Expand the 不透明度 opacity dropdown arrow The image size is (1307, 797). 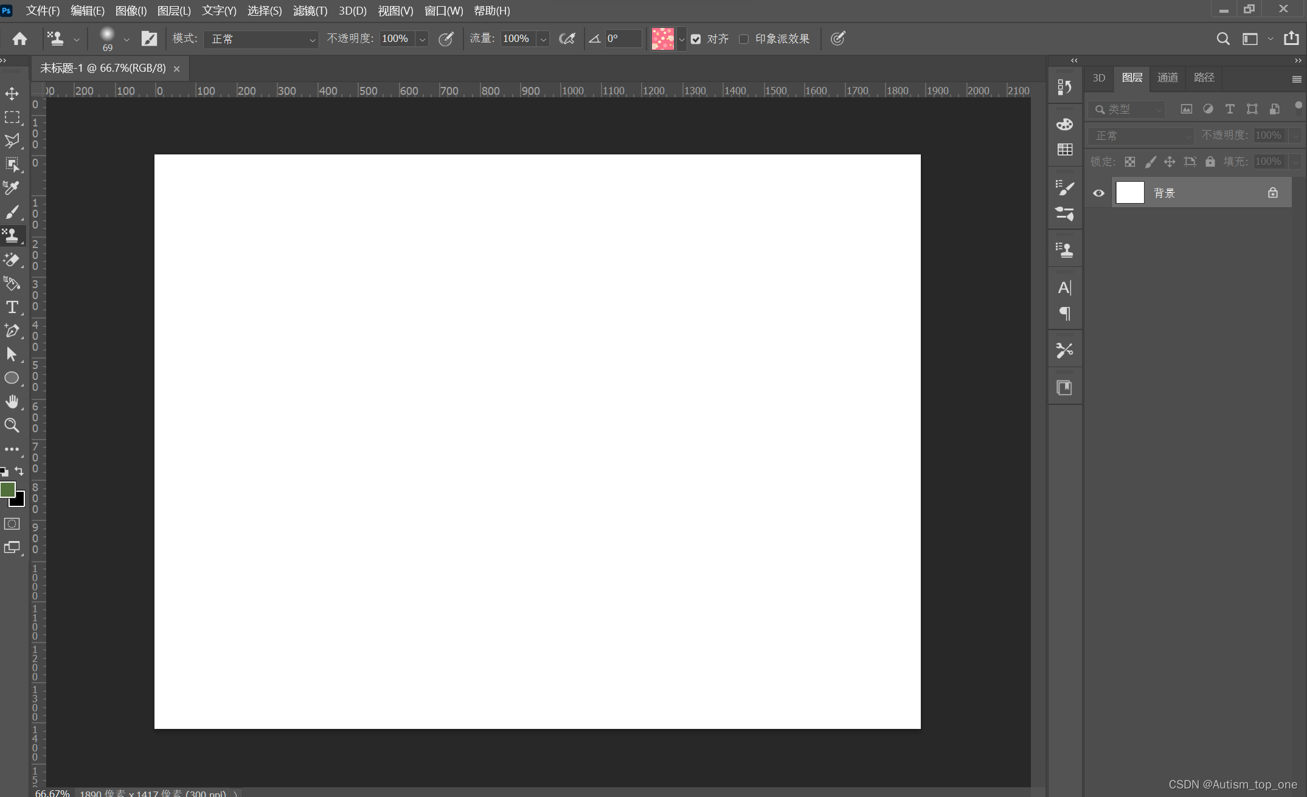(422, 39)
